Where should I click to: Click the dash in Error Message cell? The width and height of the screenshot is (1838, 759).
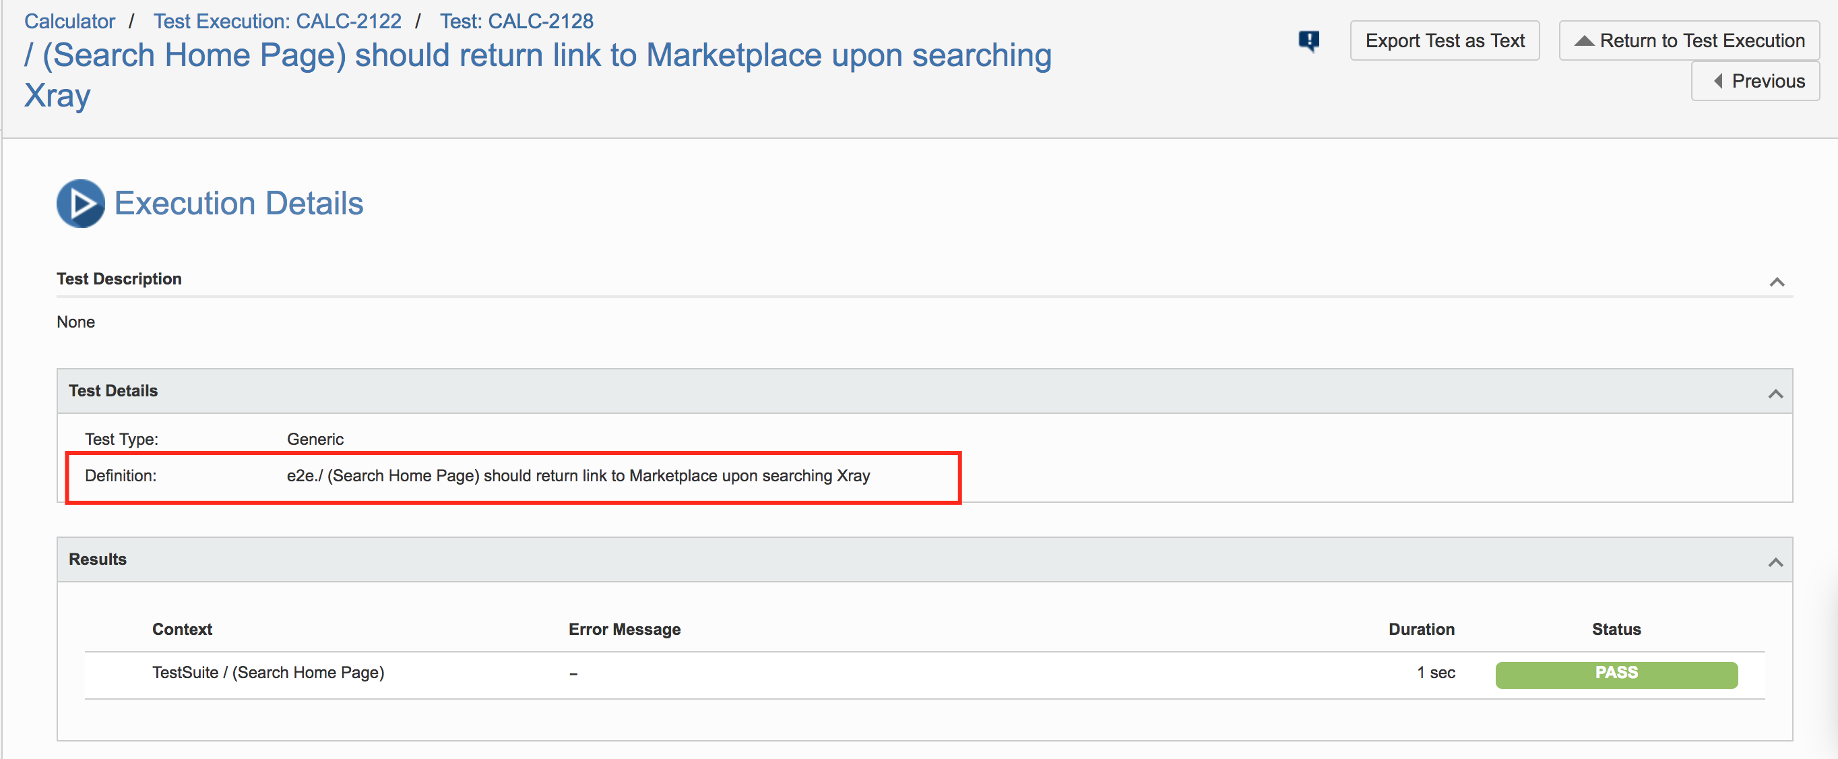[573, 673]
